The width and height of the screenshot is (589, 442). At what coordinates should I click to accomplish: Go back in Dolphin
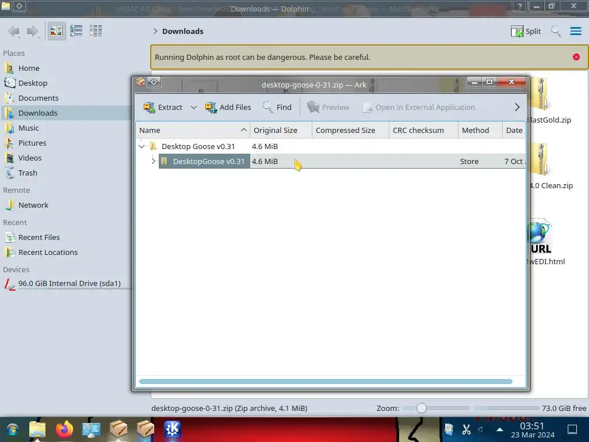[x=14, y=31]
